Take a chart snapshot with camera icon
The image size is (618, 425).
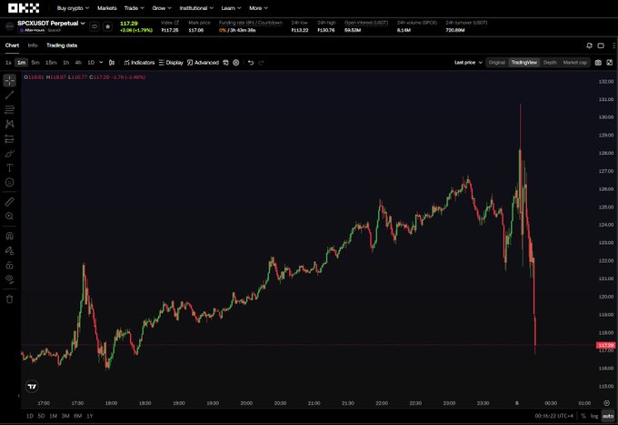point(598,63)
